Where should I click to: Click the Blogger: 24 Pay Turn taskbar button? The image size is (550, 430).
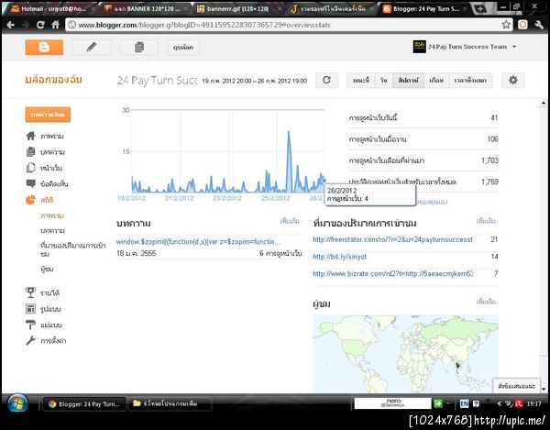83,404
